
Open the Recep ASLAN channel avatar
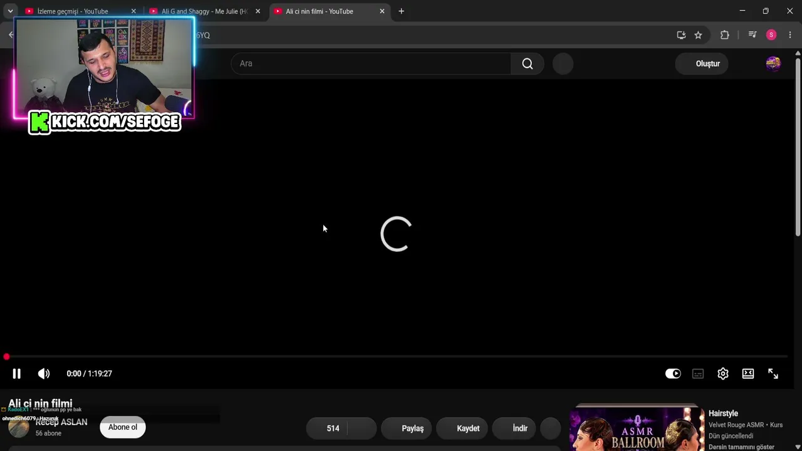click(19, 427)
